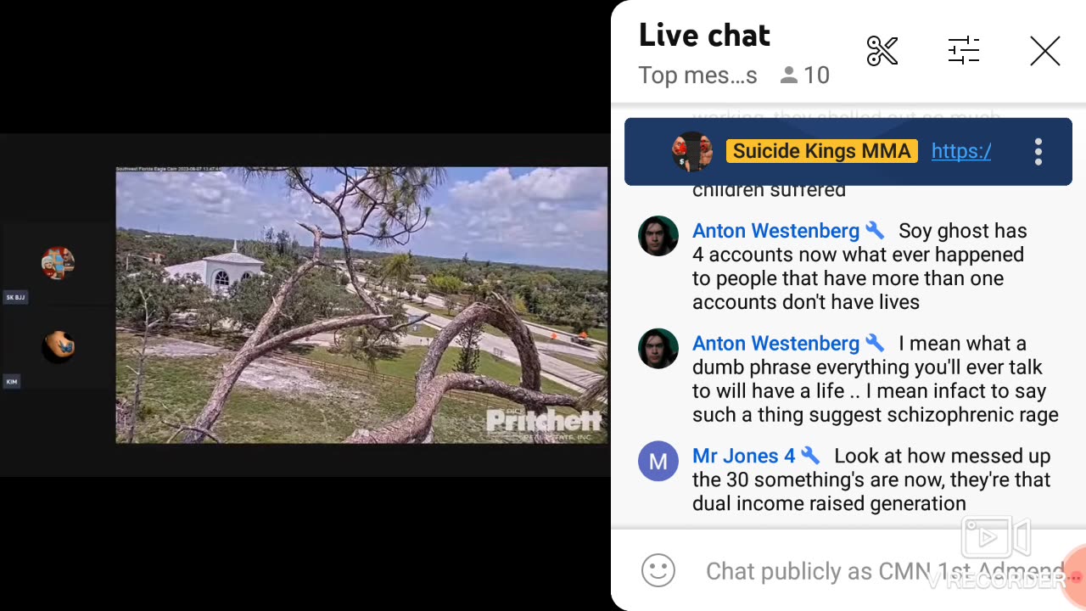Tap the SK BJJ participant avatar
1086x611 pixels.
(58, 263)
